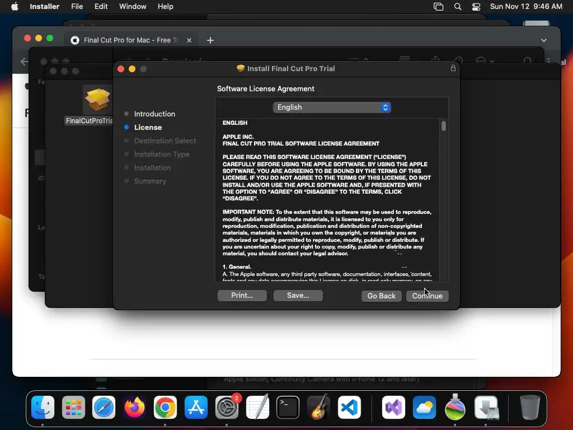
Task: Open a new browser tab with plus
Action: pyautogui.click(x=210, y=40)
